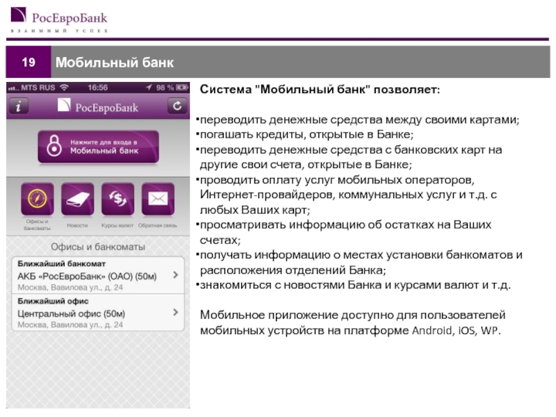Click the РосЕвроБанк logo at slide top
Viewport: 556px width, 417px height.
pos(59,20)
